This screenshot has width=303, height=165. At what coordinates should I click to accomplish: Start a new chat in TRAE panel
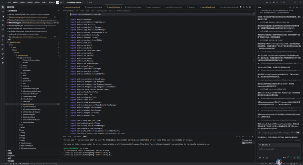pos(290,7)
